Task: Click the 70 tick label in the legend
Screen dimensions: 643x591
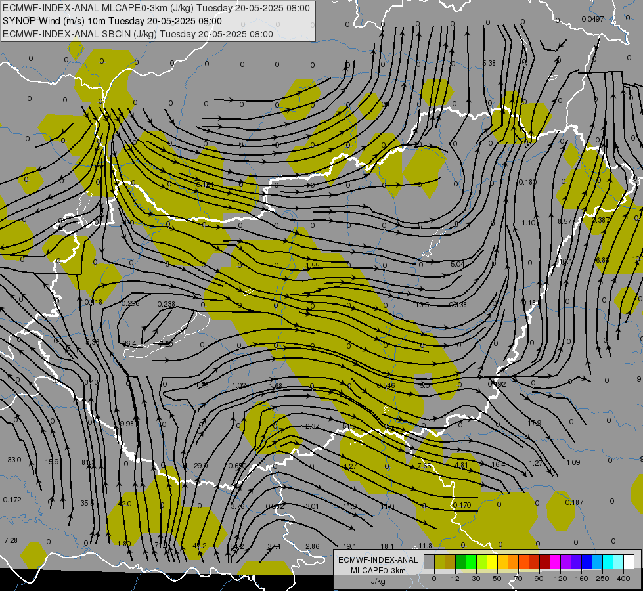Action: pos(518,579)
